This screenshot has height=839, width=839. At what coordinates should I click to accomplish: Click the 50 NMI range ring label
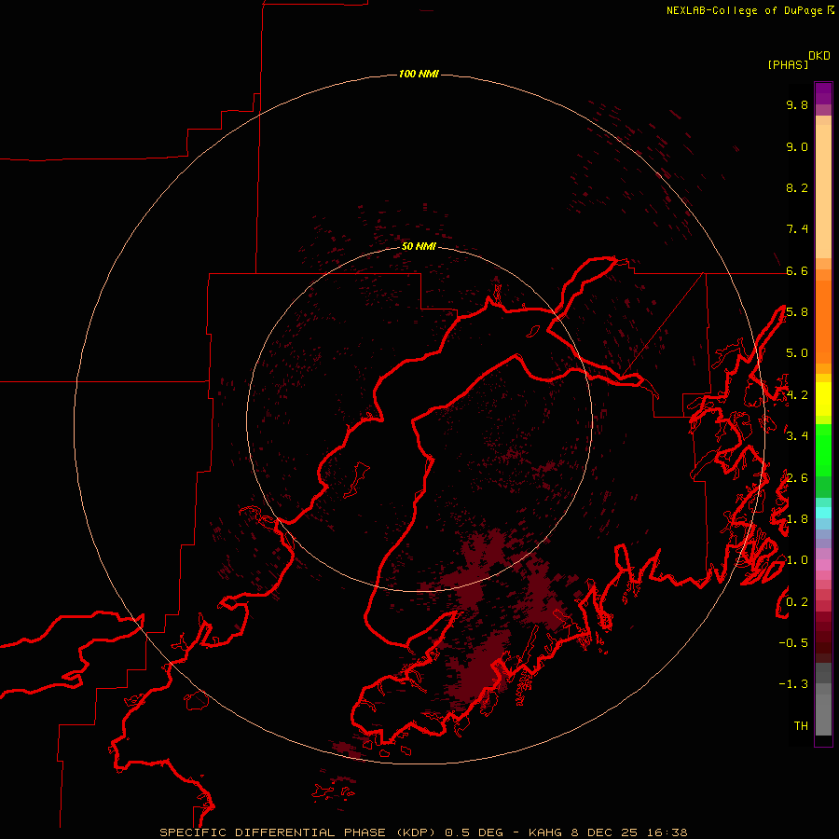point(419,246)
